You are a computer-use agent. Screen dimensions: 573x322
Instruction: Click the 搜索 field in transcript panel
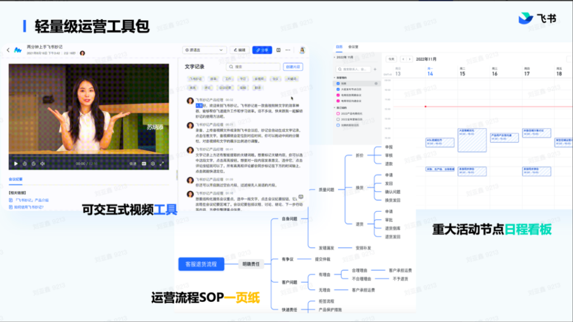[253, 67]
